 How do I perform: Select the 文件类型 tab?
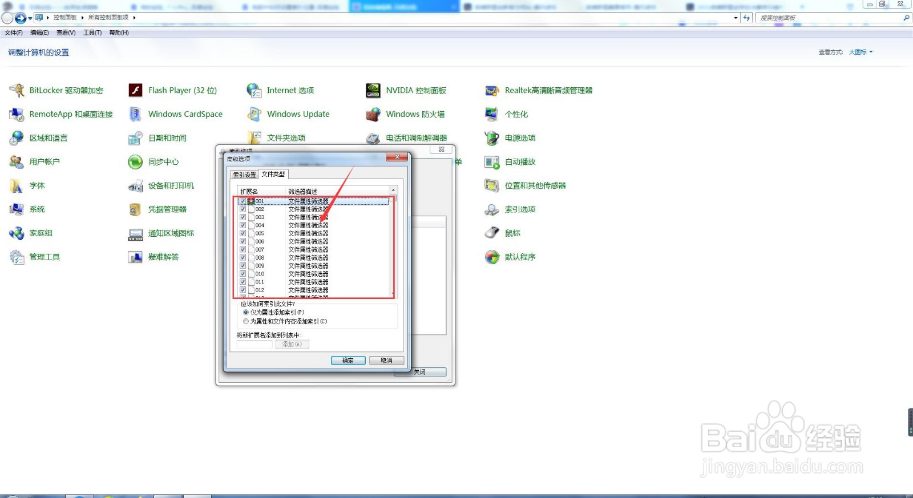pos(273,174)
